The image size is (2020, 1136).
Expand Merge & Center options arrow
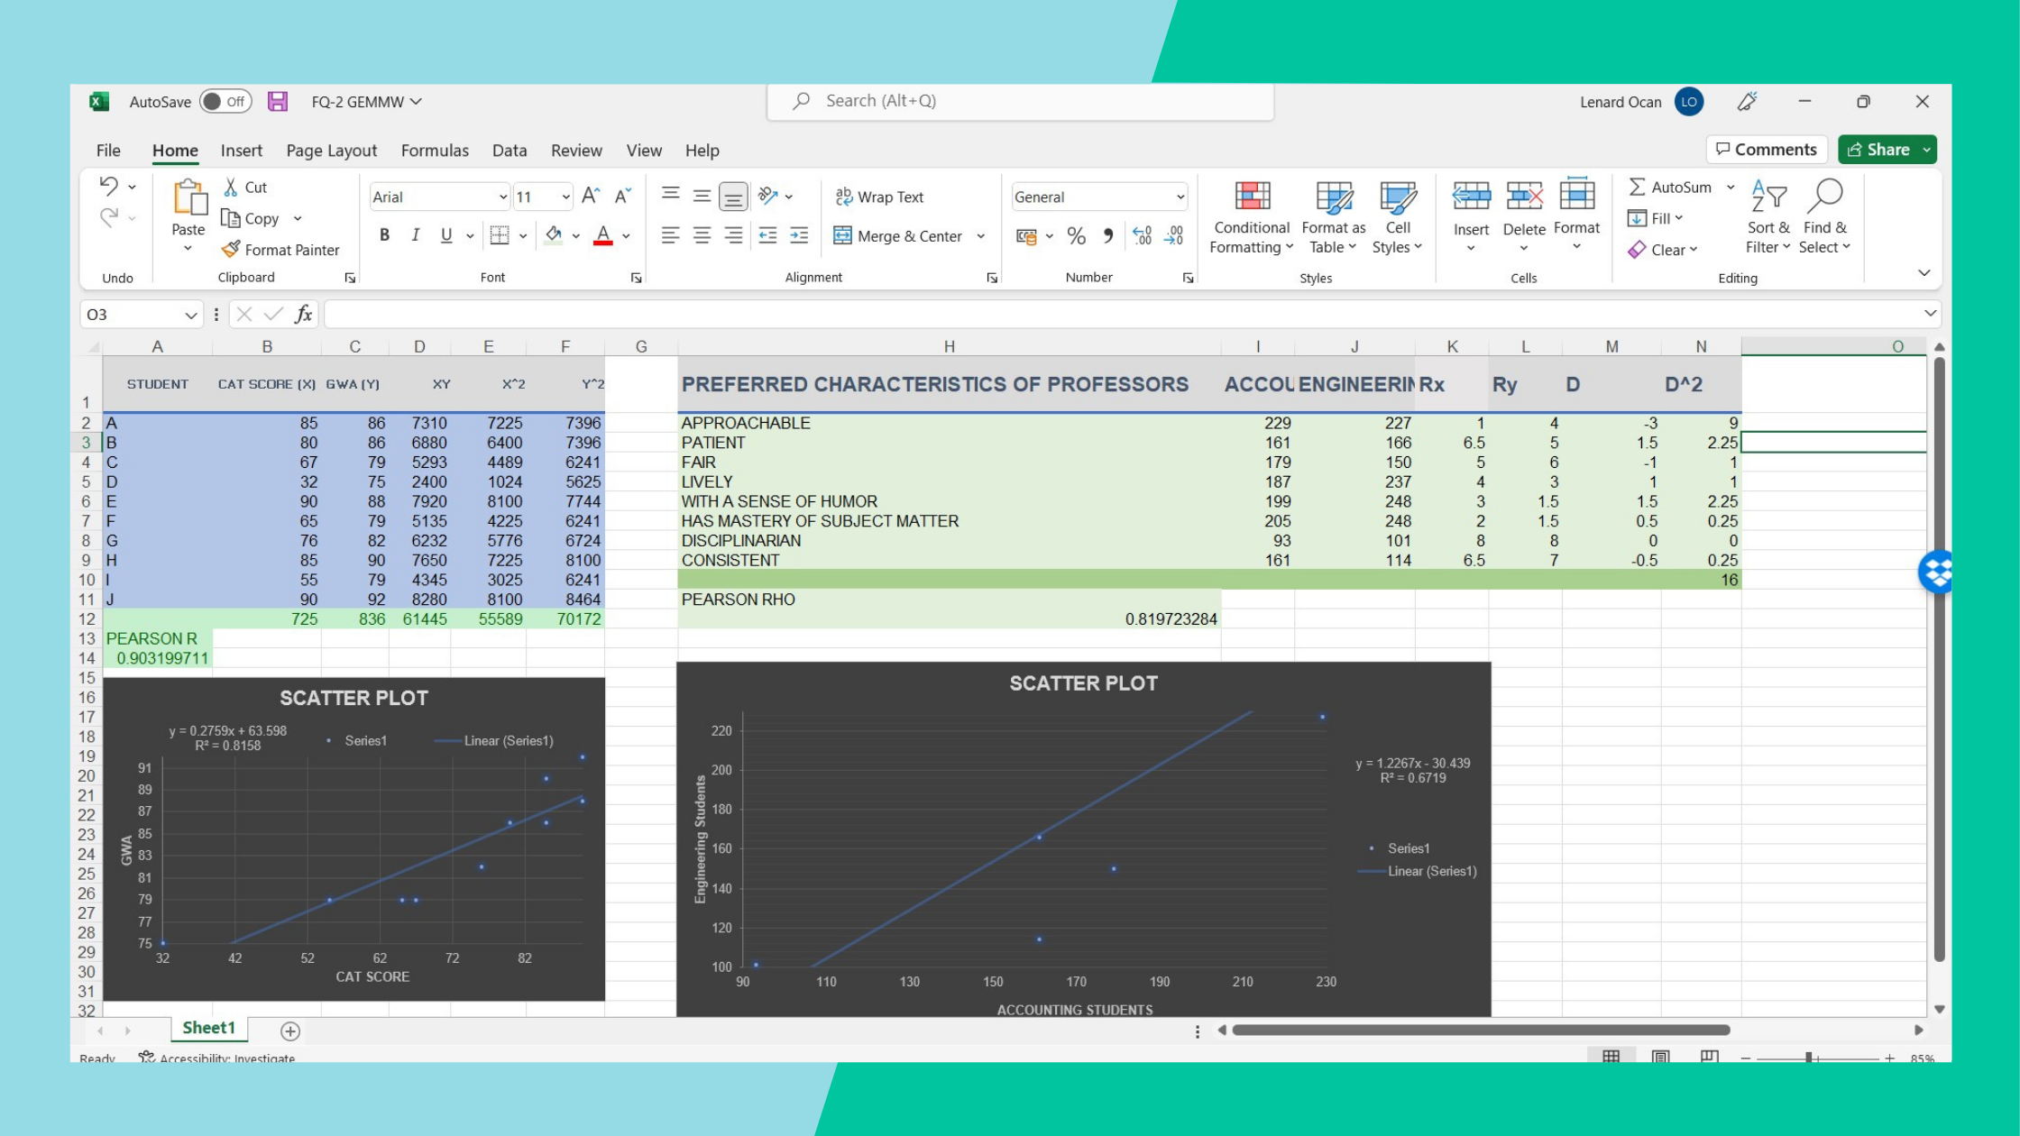coord(981,236)
